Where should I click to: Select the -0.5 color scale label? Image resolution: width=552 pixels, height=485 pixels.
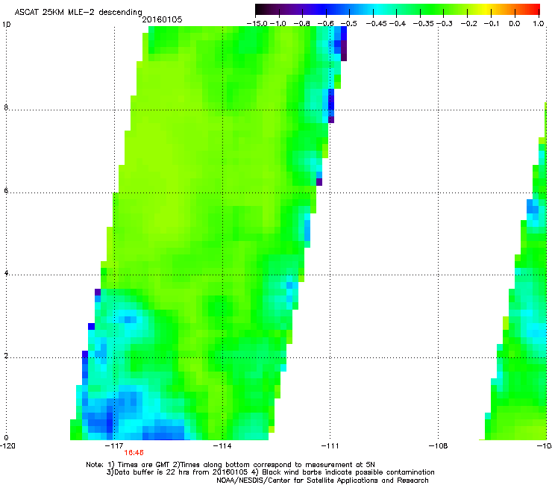349,24
